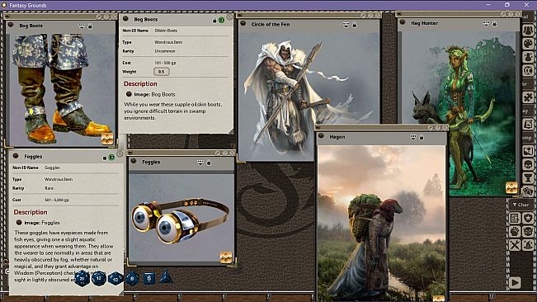Open the monster face icon under Char
The height and width of the screenshot is (302, 537).
pos(528,232)
